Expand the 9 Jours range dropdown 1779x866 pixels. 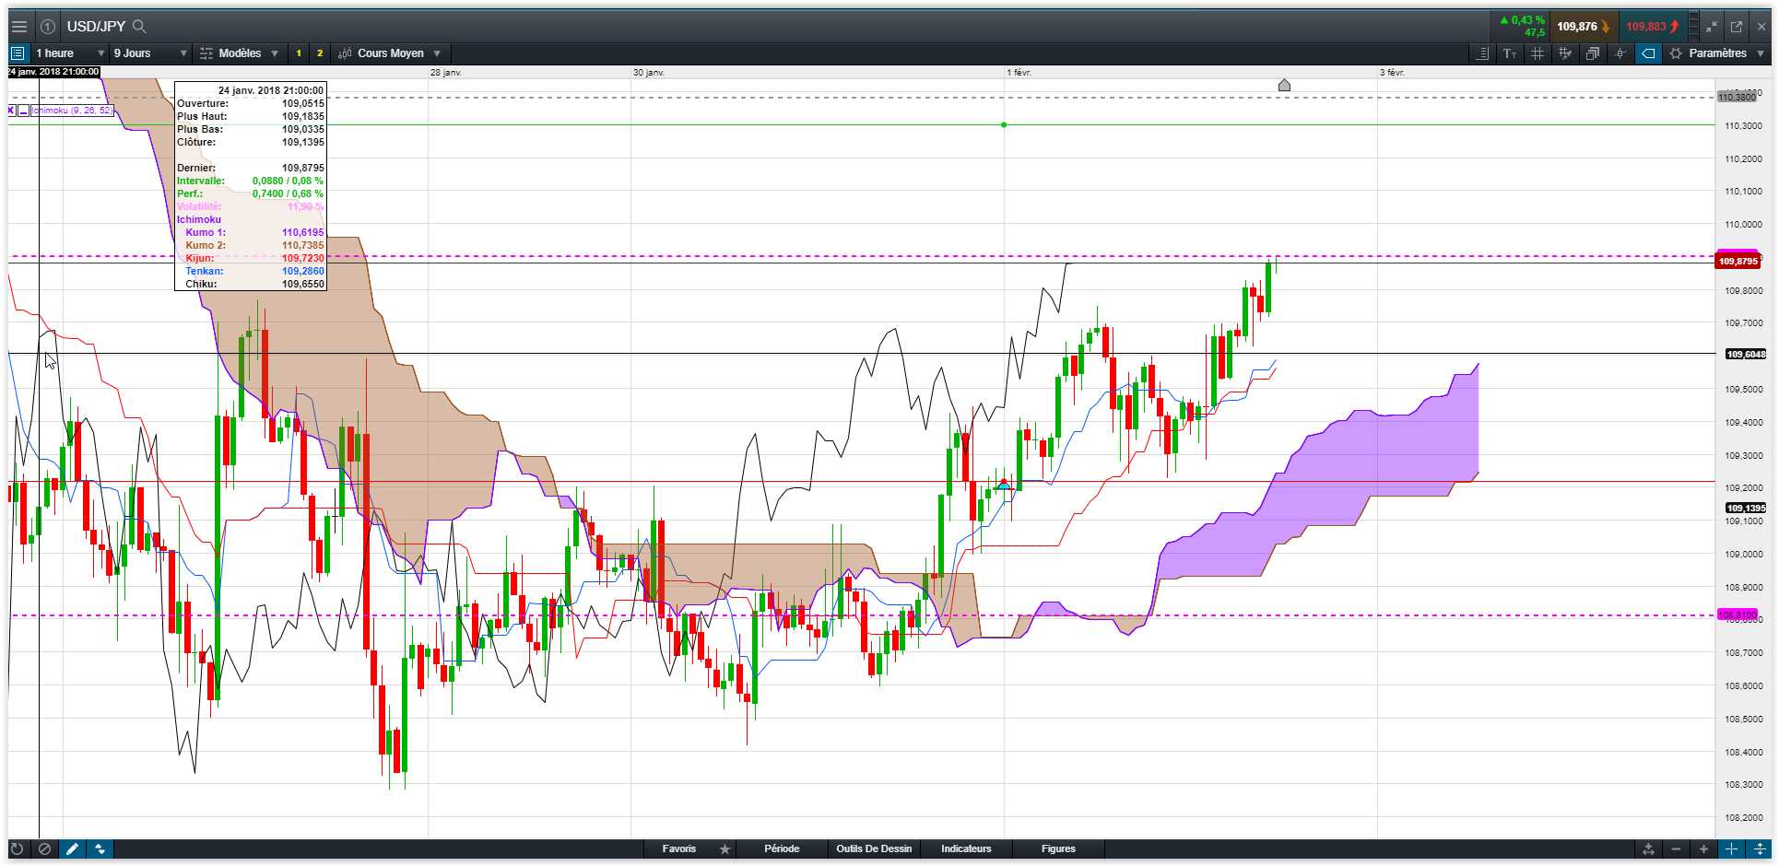149,53
